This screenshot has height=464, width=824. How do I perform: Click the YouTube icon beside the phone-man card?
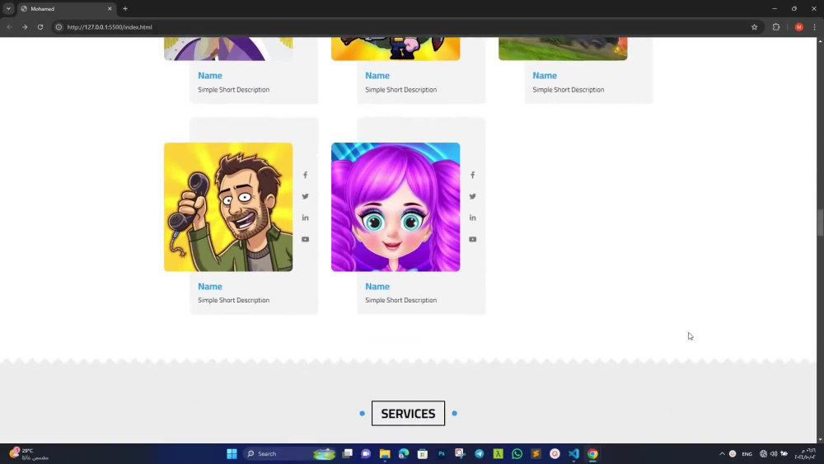point(306,239)
